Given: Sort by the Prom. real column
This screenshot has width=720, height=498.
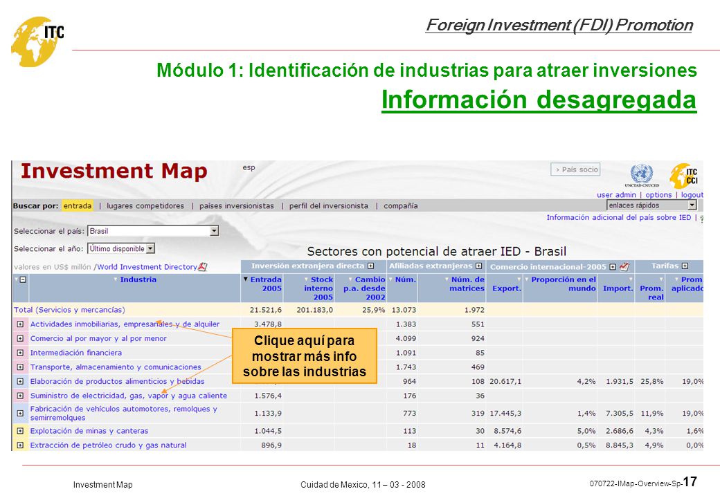Looking at the screenshot, I should tap(652, 293).
